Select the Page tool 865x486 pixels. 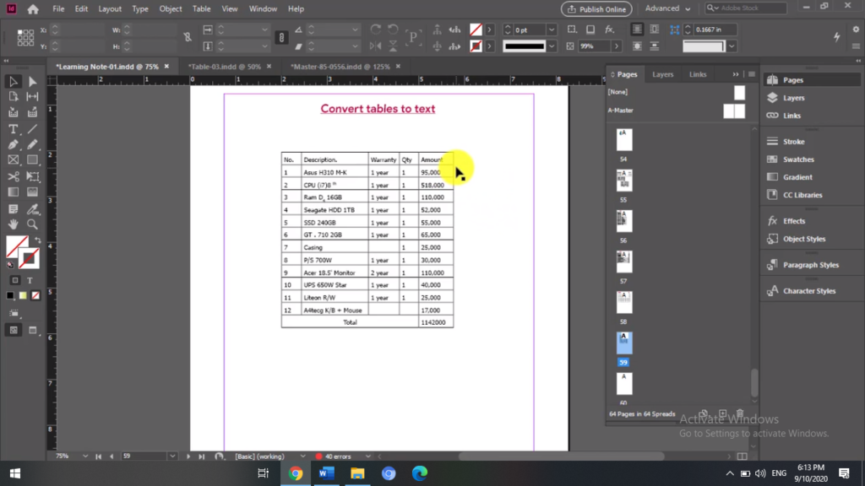click(14, 96)
